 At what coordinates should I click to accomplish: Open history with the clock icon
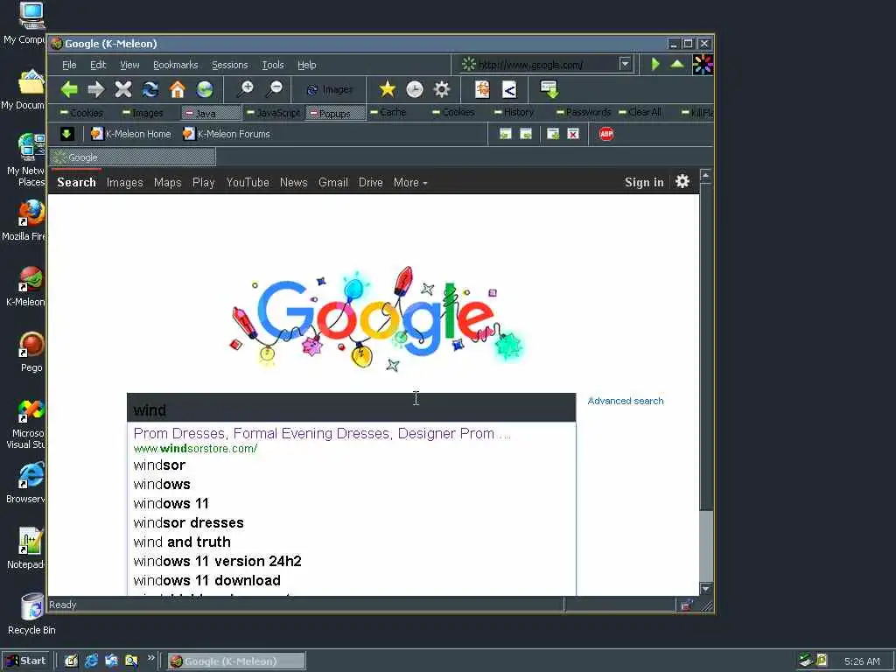(414, 89)
